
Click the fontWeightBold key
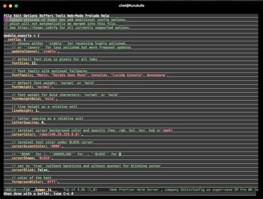coord(26,99)
